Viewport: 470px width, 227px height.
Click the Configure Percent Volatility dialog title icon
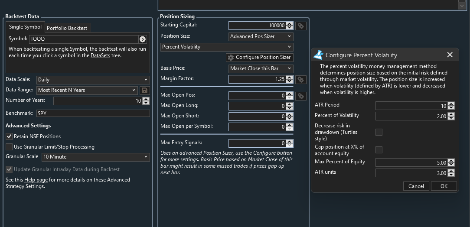[x=318, y=55]
